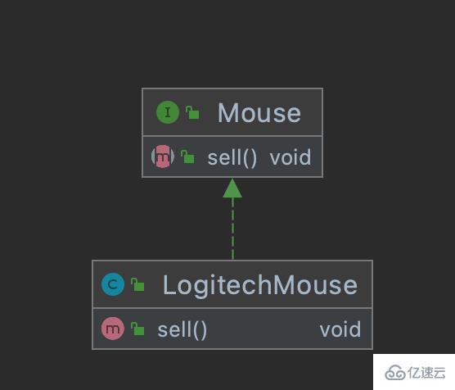Click empty diagram canvas above Mouse box
This screenshot has height=390, width=455.
click(x=232, y=43)
